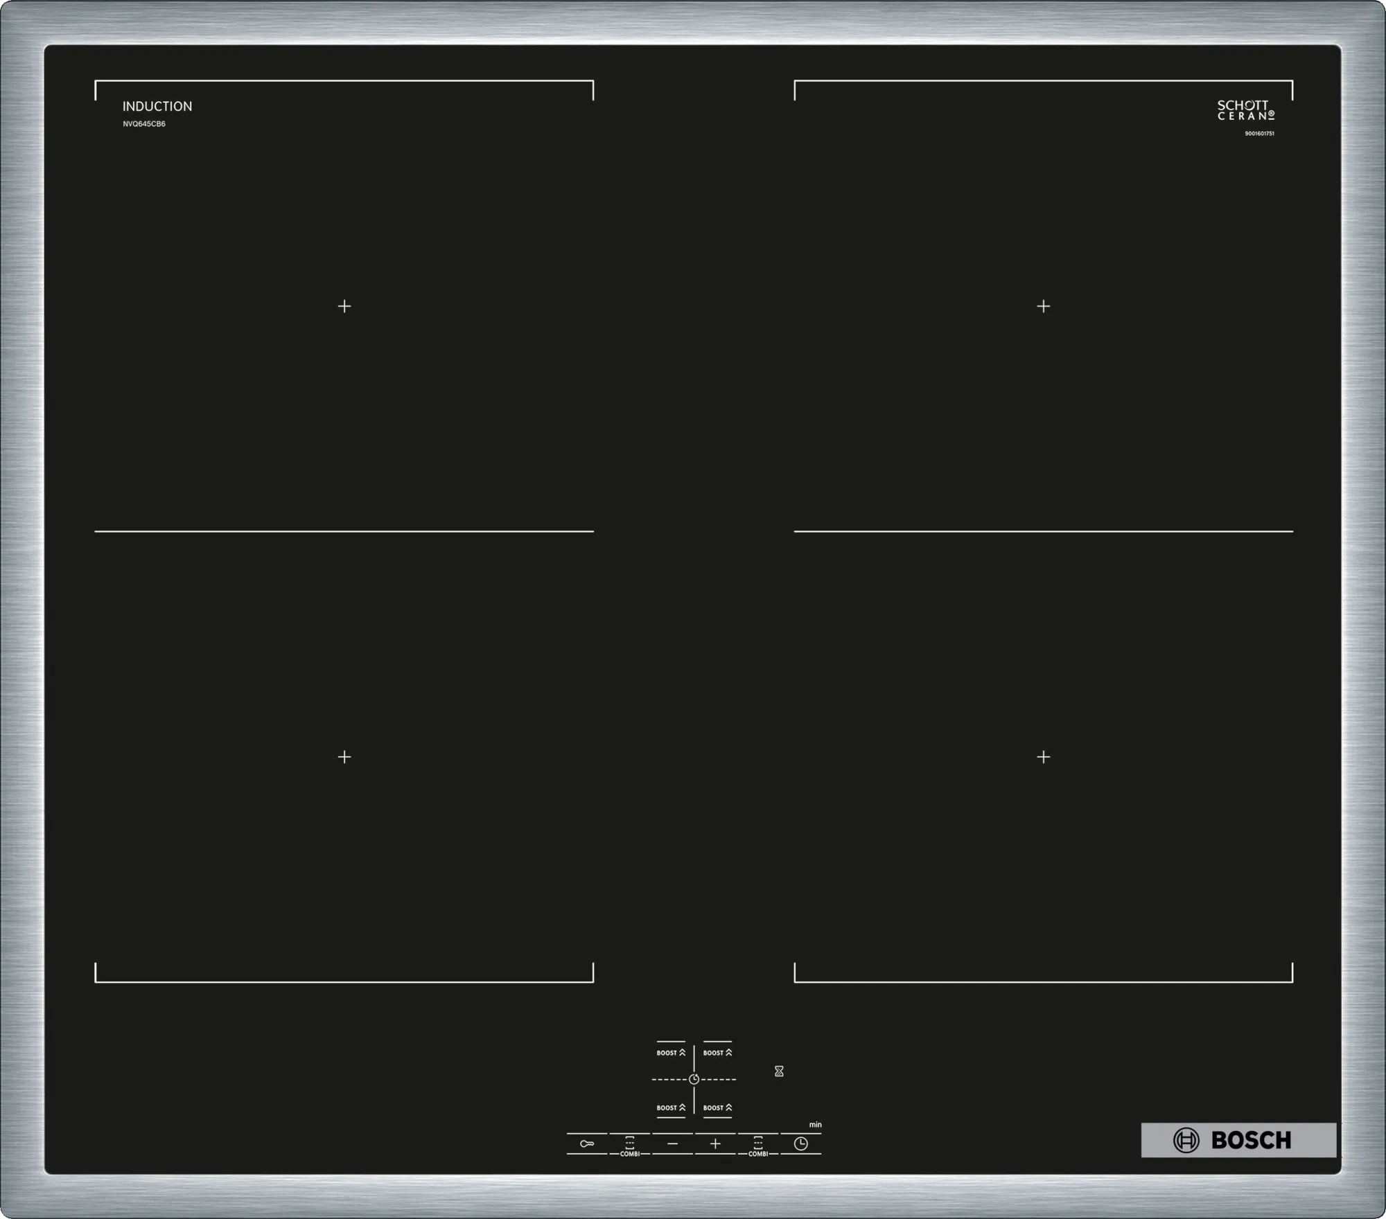Tap the right COMBI zone icon

point(757,1144)
